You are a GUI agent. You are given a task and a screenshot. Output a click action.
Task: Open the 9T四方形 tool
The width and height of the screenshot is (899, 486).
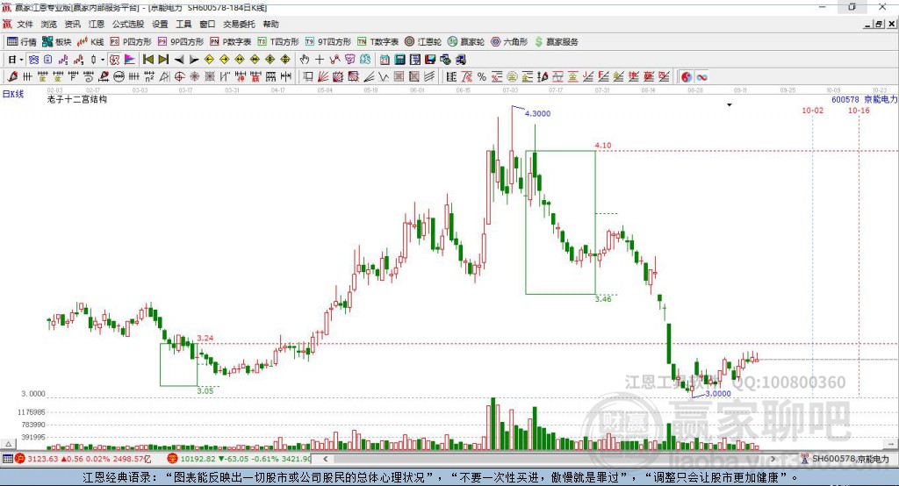(328, 42)
